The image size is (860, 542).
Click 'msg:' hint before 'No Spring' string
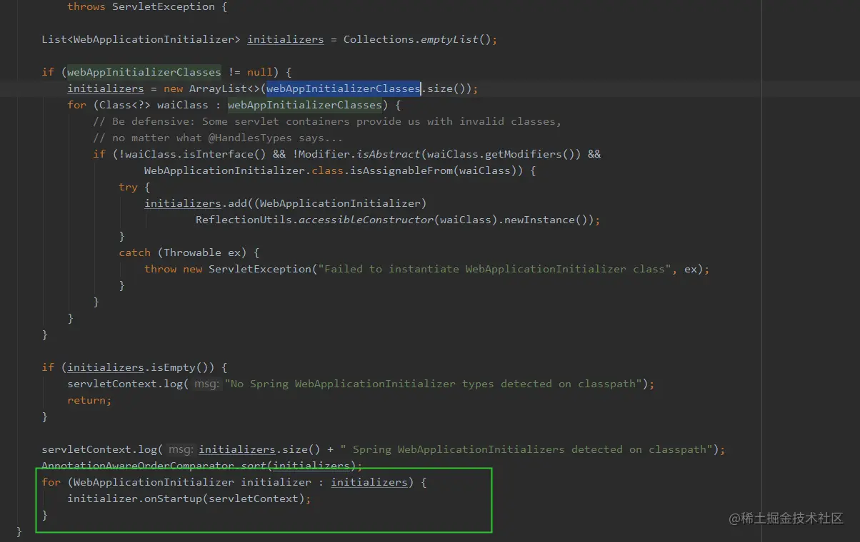click(206, 384)
